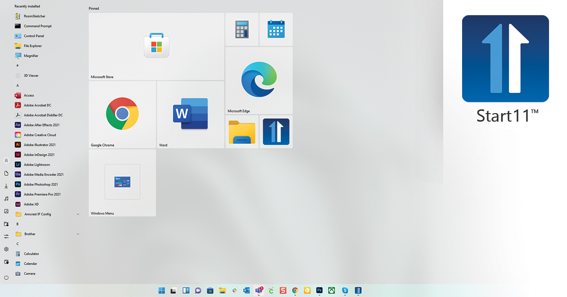
Task: Open File Explorer from the taskbar
Action: [x=223, y=290]
